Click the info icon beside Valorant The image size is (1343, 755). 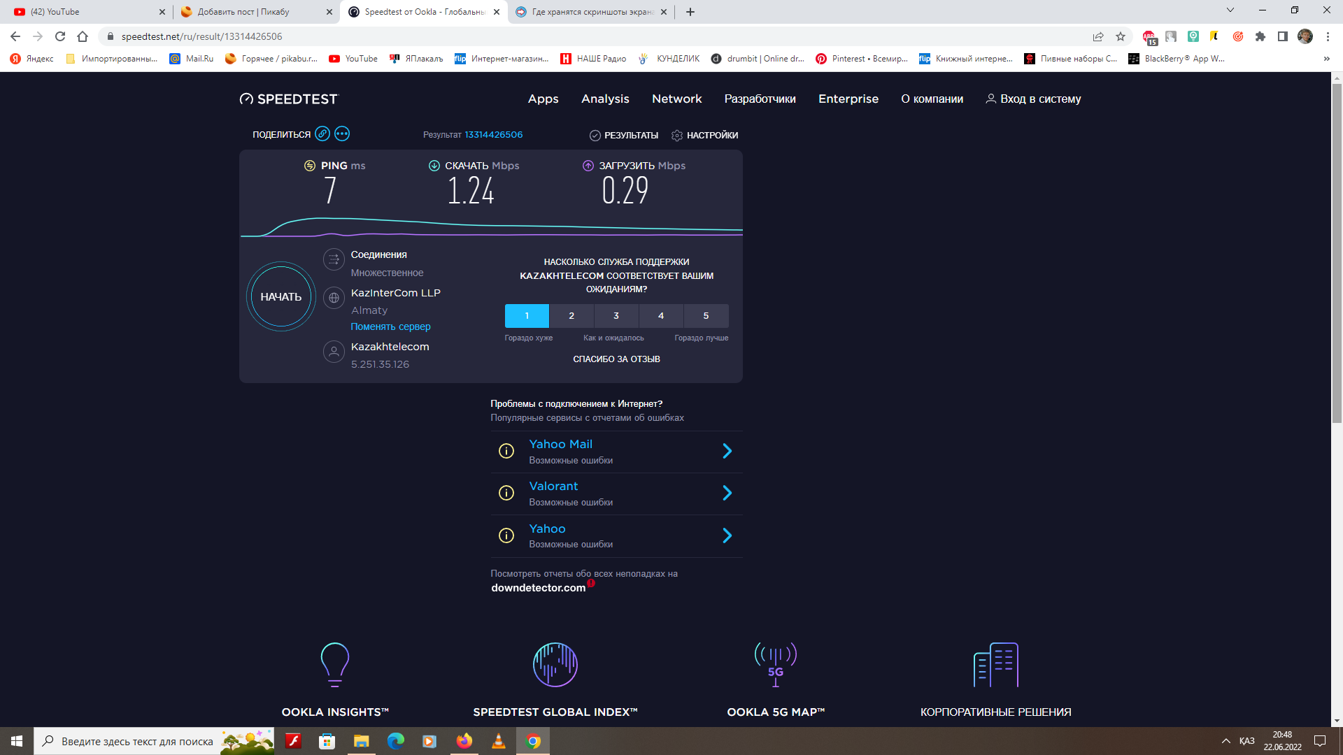tap(506, 493)
